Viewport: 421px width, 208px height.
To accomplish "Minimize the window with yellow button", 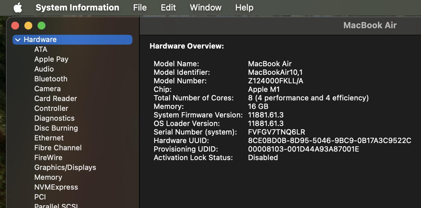I will [28, 26].
